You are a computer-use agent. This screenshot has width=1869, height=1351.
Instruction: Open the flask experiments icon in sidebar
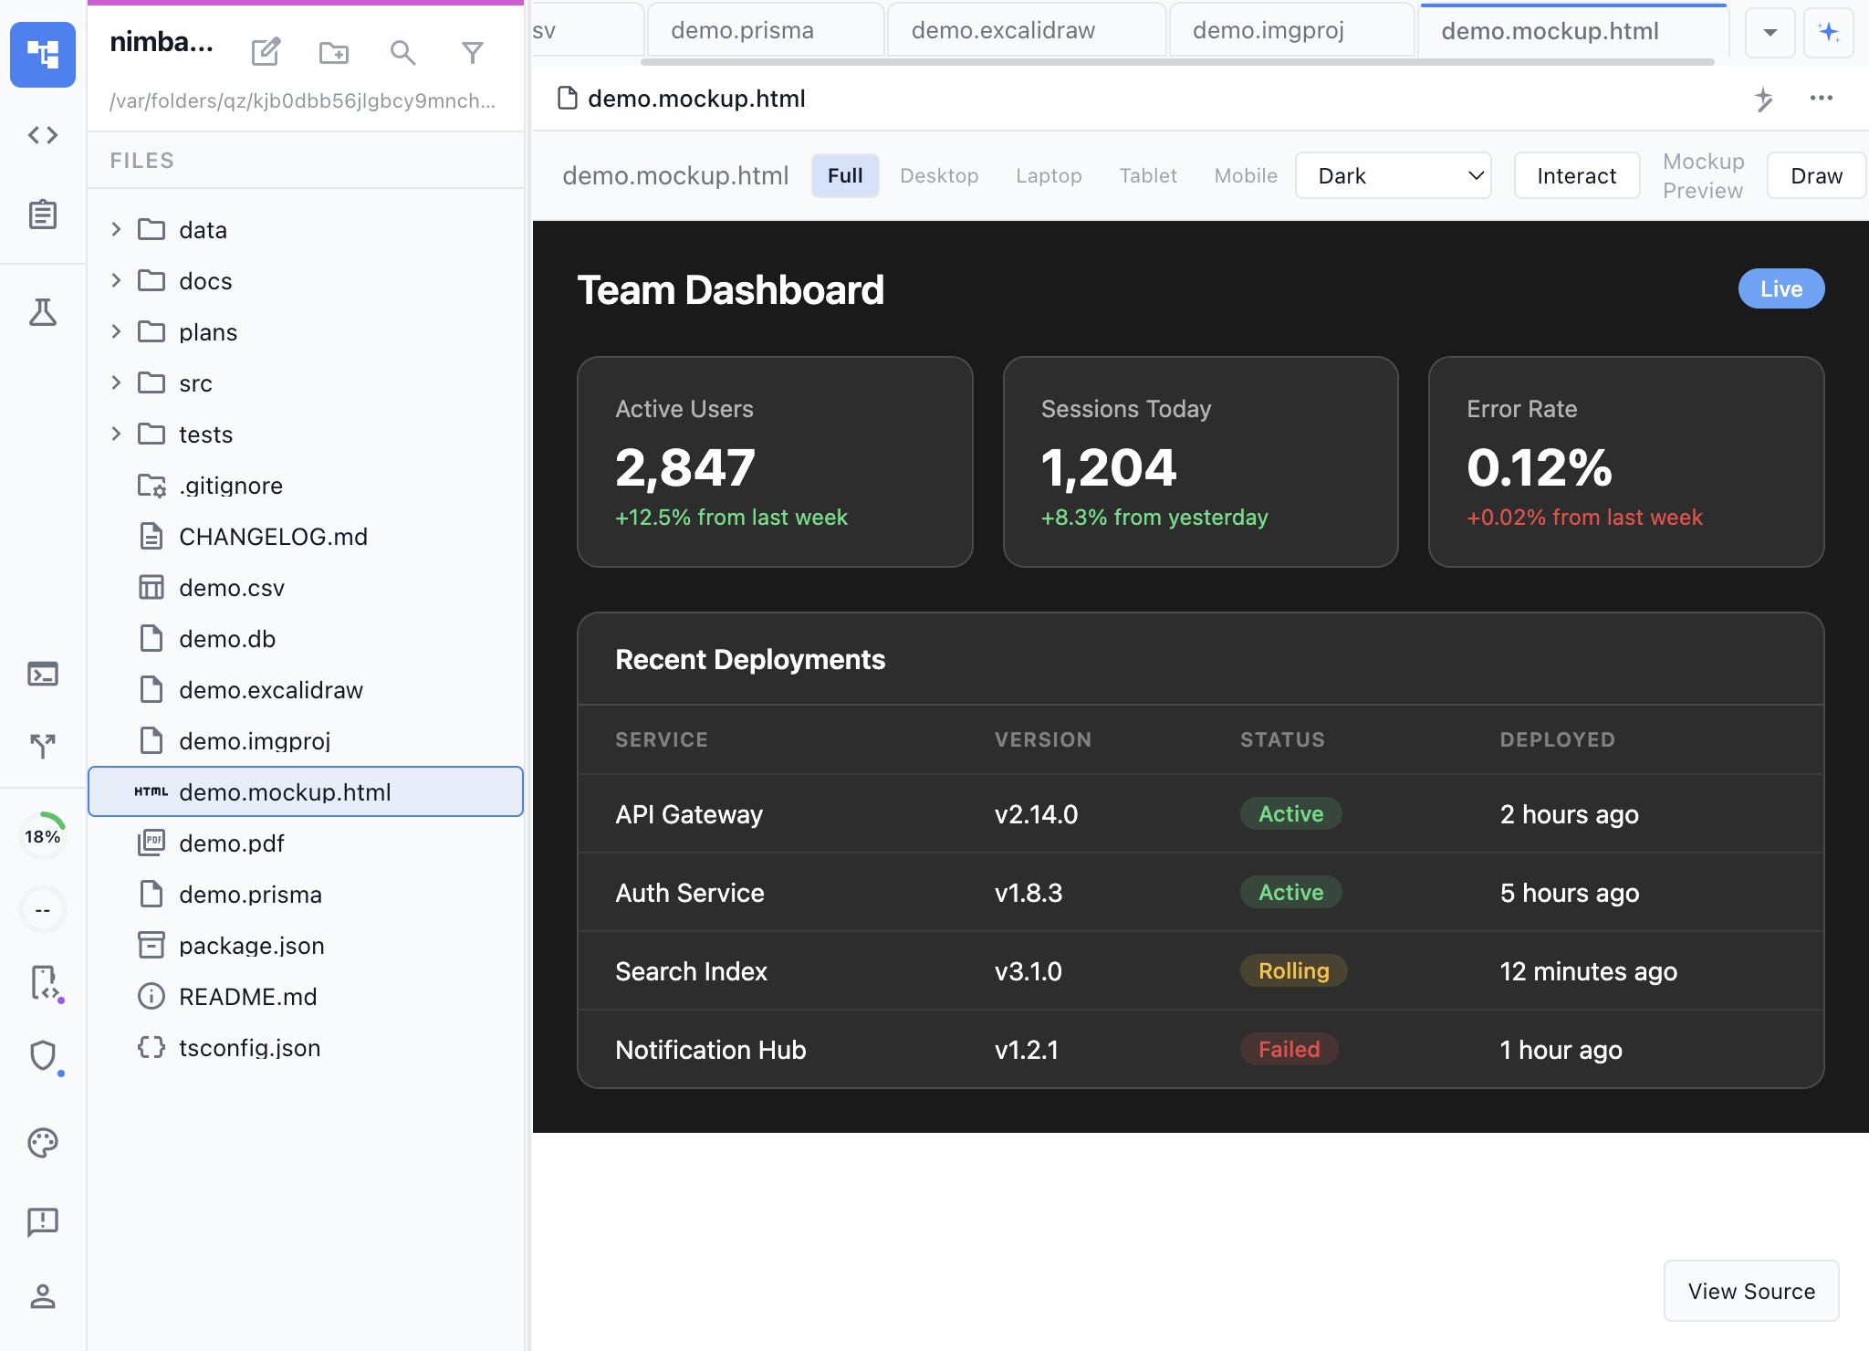point(43,312)
